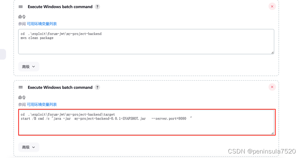Viewport: 301px width, 158px height.
Task: Open 可用环境变量列表 link in first step
Action: click(42, 24)
